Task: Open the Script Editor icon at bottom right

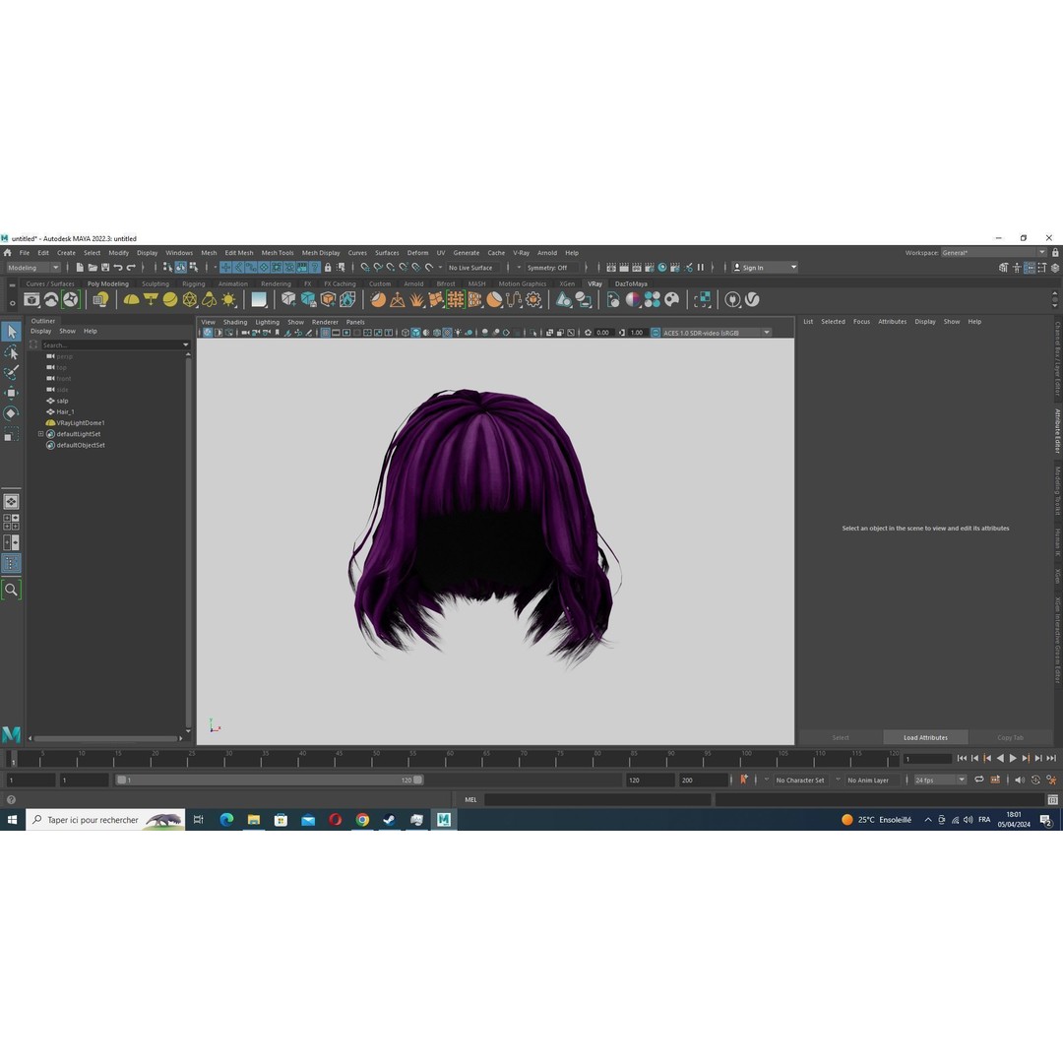Action: coord(1053,800)
